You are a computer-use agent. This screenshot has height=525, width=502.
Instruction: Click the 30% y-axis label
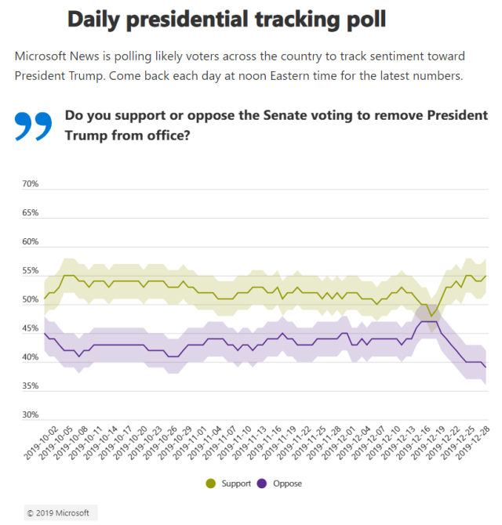pos(30,415)
